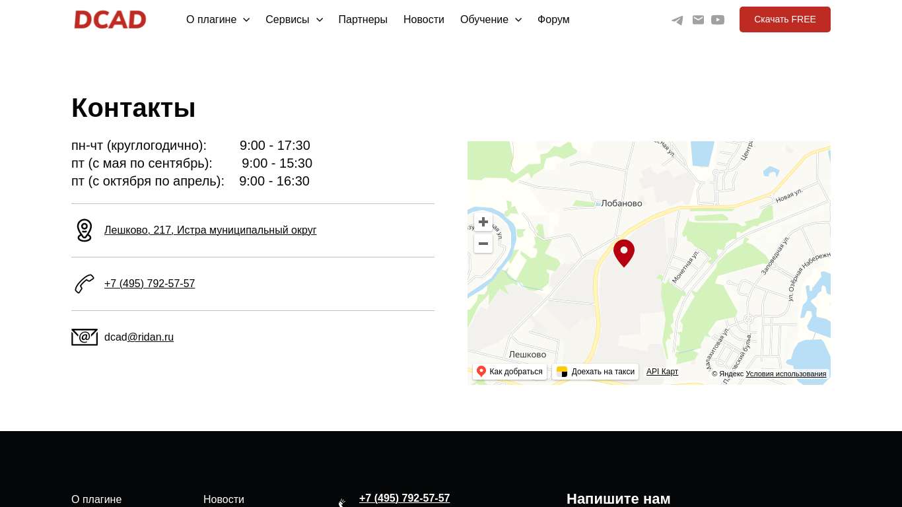Screen dimensions: 902x507
Task: Click the footer Новости link
Action: pyautogui.click(x=224, y=500)
